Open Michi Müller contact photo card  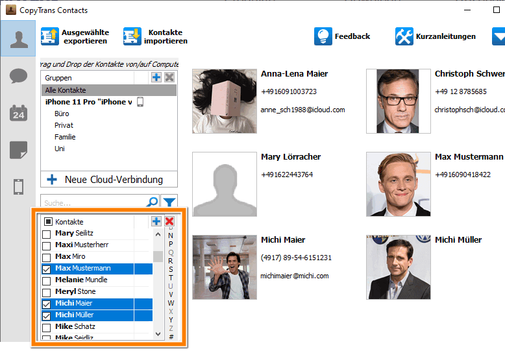(399, 267)
